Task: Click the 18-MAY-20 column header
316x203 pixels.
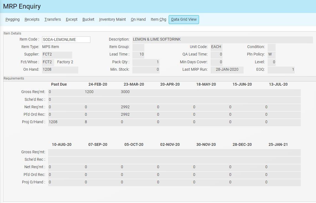Action: (x=206, y=85)
